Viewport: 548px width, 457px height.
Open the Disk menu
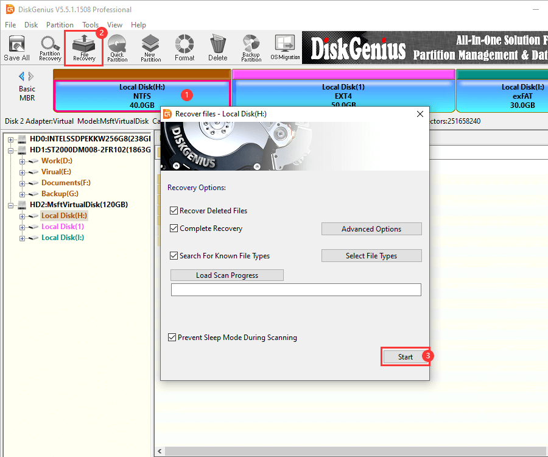pyautogui.click(x=31, y=25)
